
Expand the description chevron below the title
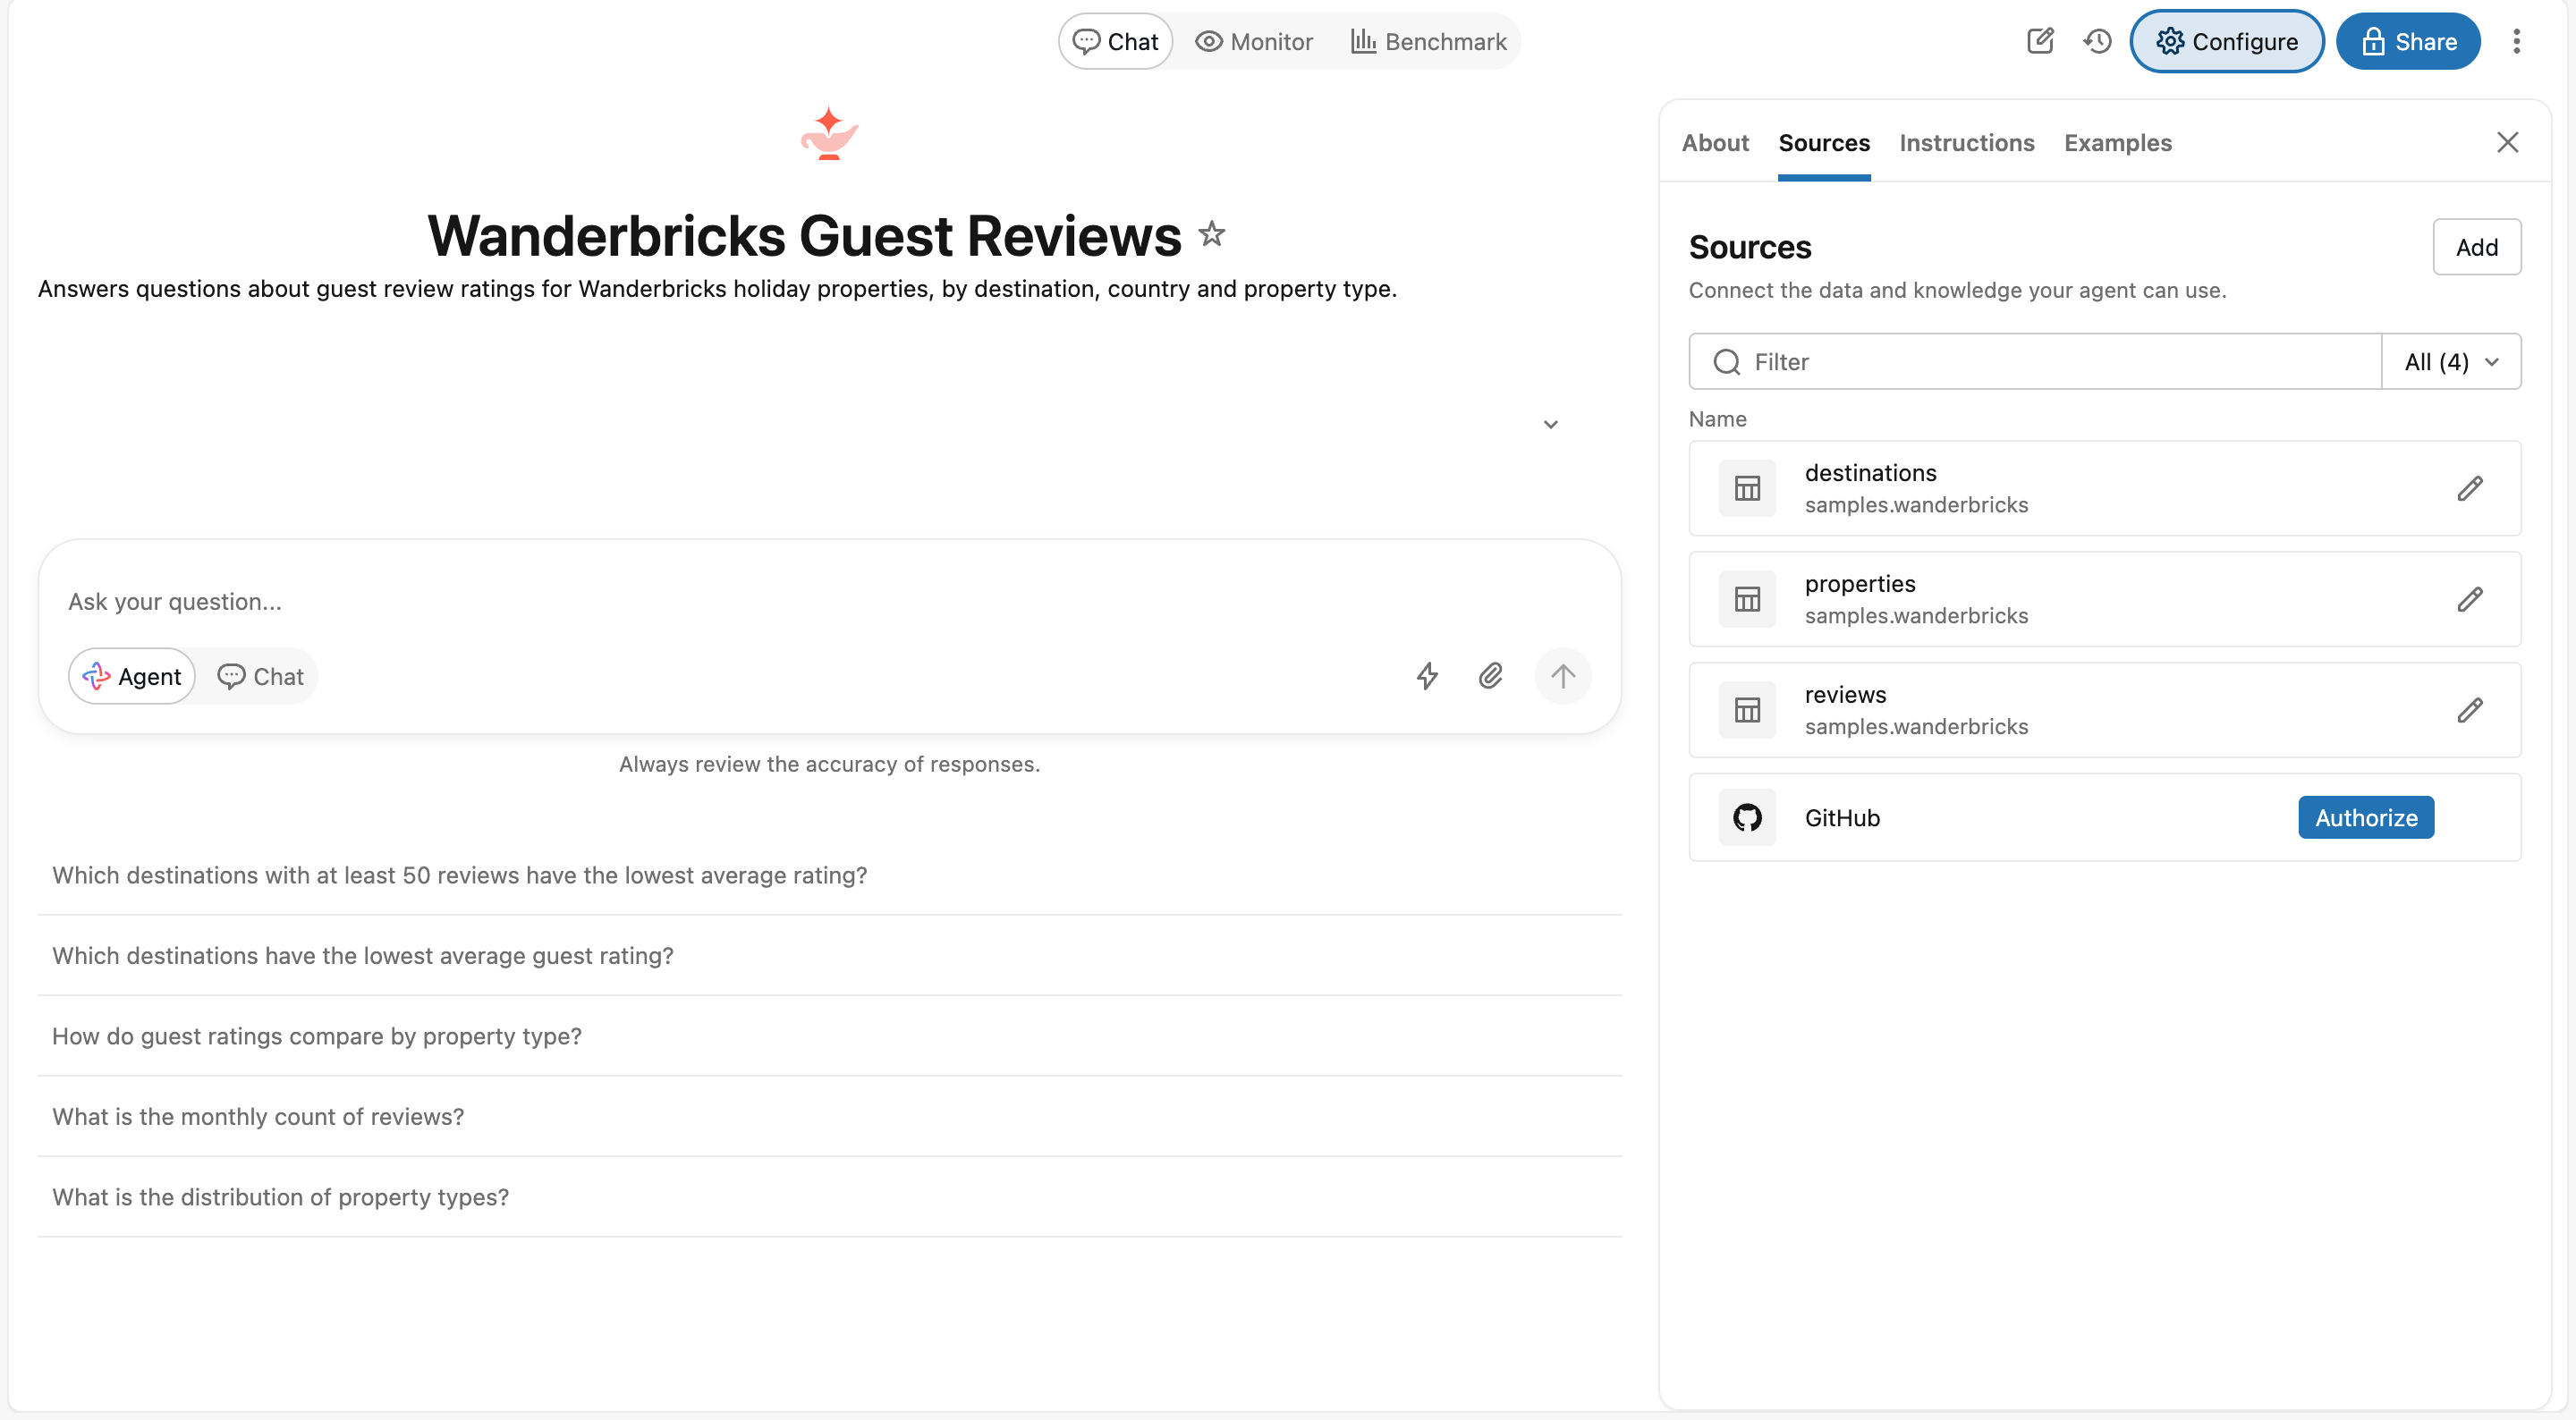click(1550, 424)
